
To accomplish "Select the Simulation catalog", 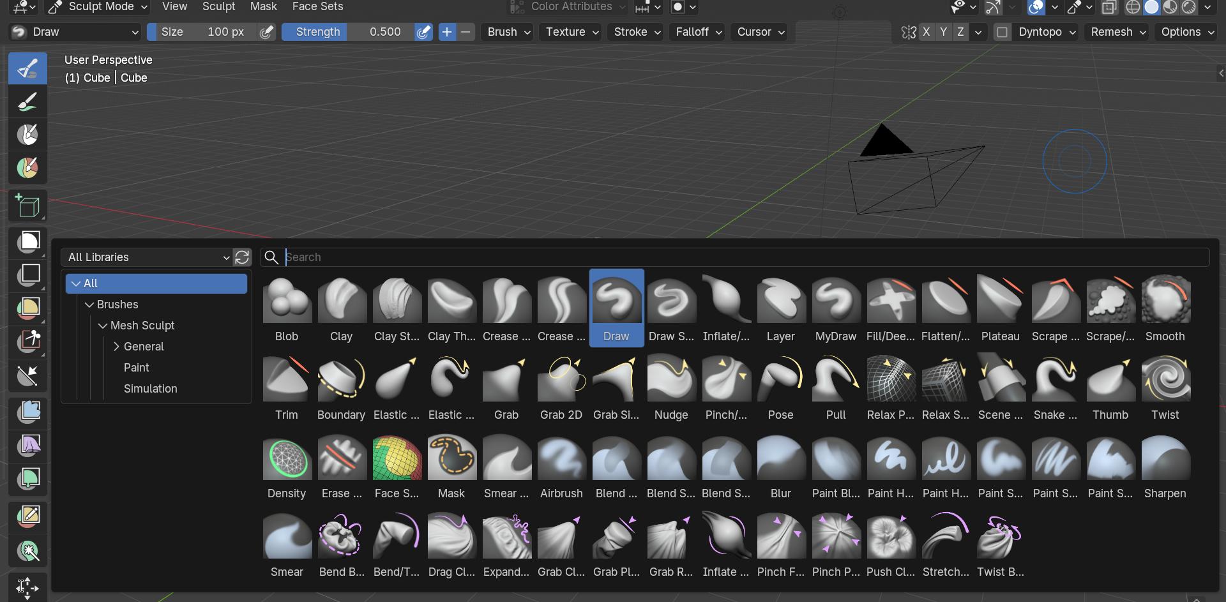I will (151, 389).
